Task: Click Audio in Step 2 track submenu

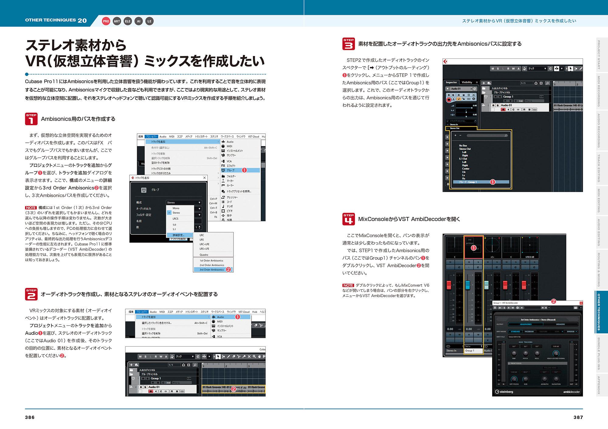Action: click(231, 317)
